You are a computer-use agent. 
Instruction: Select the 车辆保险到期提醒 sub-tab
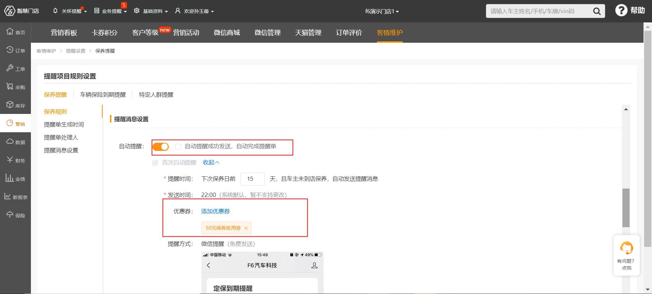tap(103, 95)
